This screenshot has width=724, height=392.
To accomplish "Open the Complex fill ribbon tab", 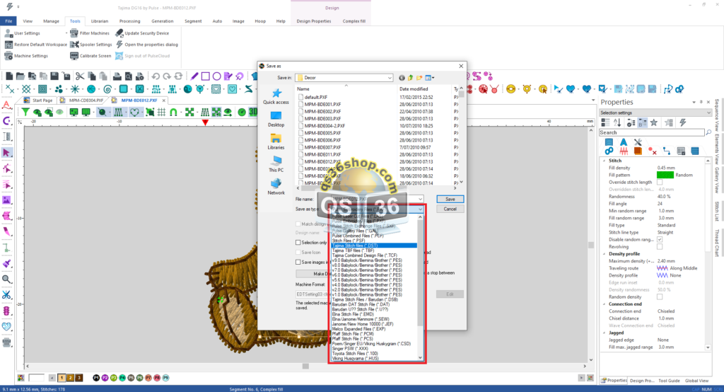I will (354, 21).
